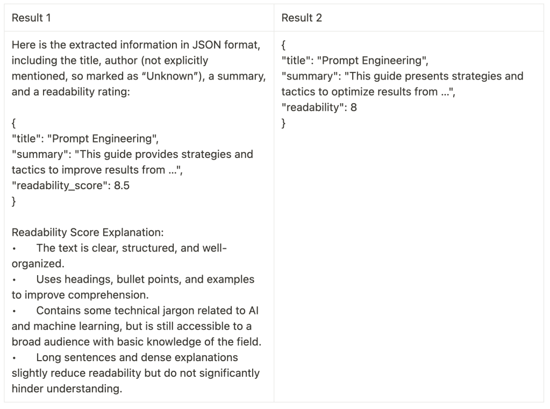
Task: Click the closing curly brace in Result 2
Action: coord(284,123)
